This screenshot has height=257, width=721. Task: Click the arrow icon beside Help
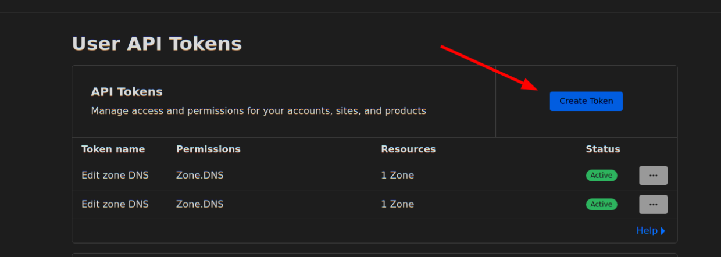[x=663, y=231]
